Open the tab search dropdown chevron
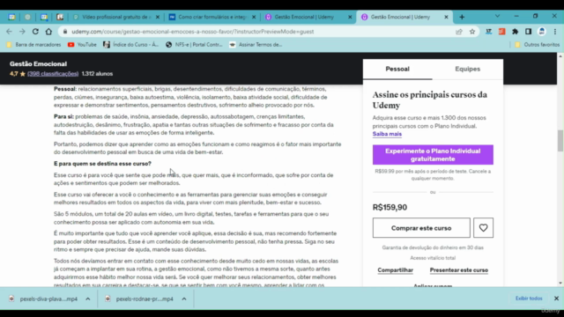 pos(497,16)
